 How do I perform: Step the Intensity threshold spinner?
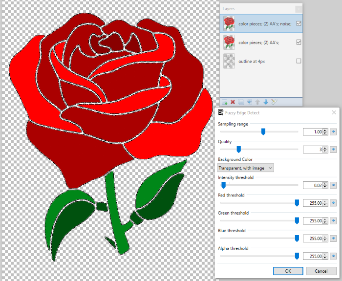pos(325,185)
